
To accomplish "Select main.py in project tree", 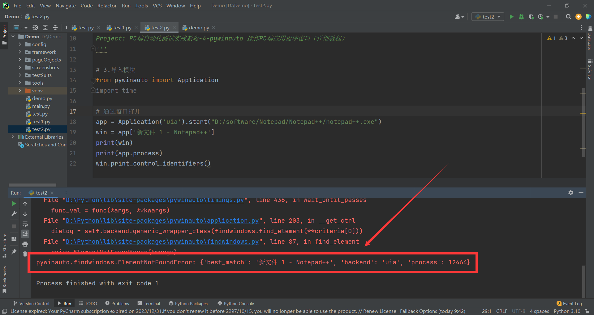I will (41, 106).
